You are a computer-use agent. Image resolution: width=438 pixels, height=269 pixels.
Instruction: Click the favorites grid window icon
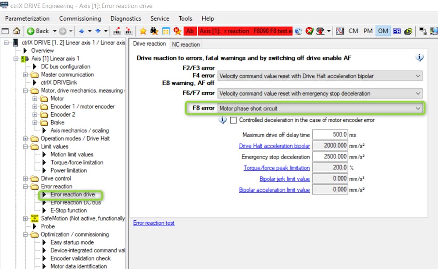166,31
